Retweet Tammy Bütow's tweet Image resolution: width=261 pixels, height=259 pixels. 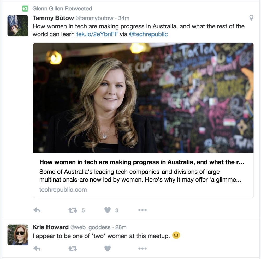73,210
